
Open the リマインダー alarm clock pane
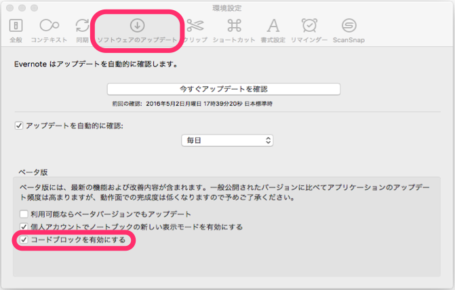(309, 31)
